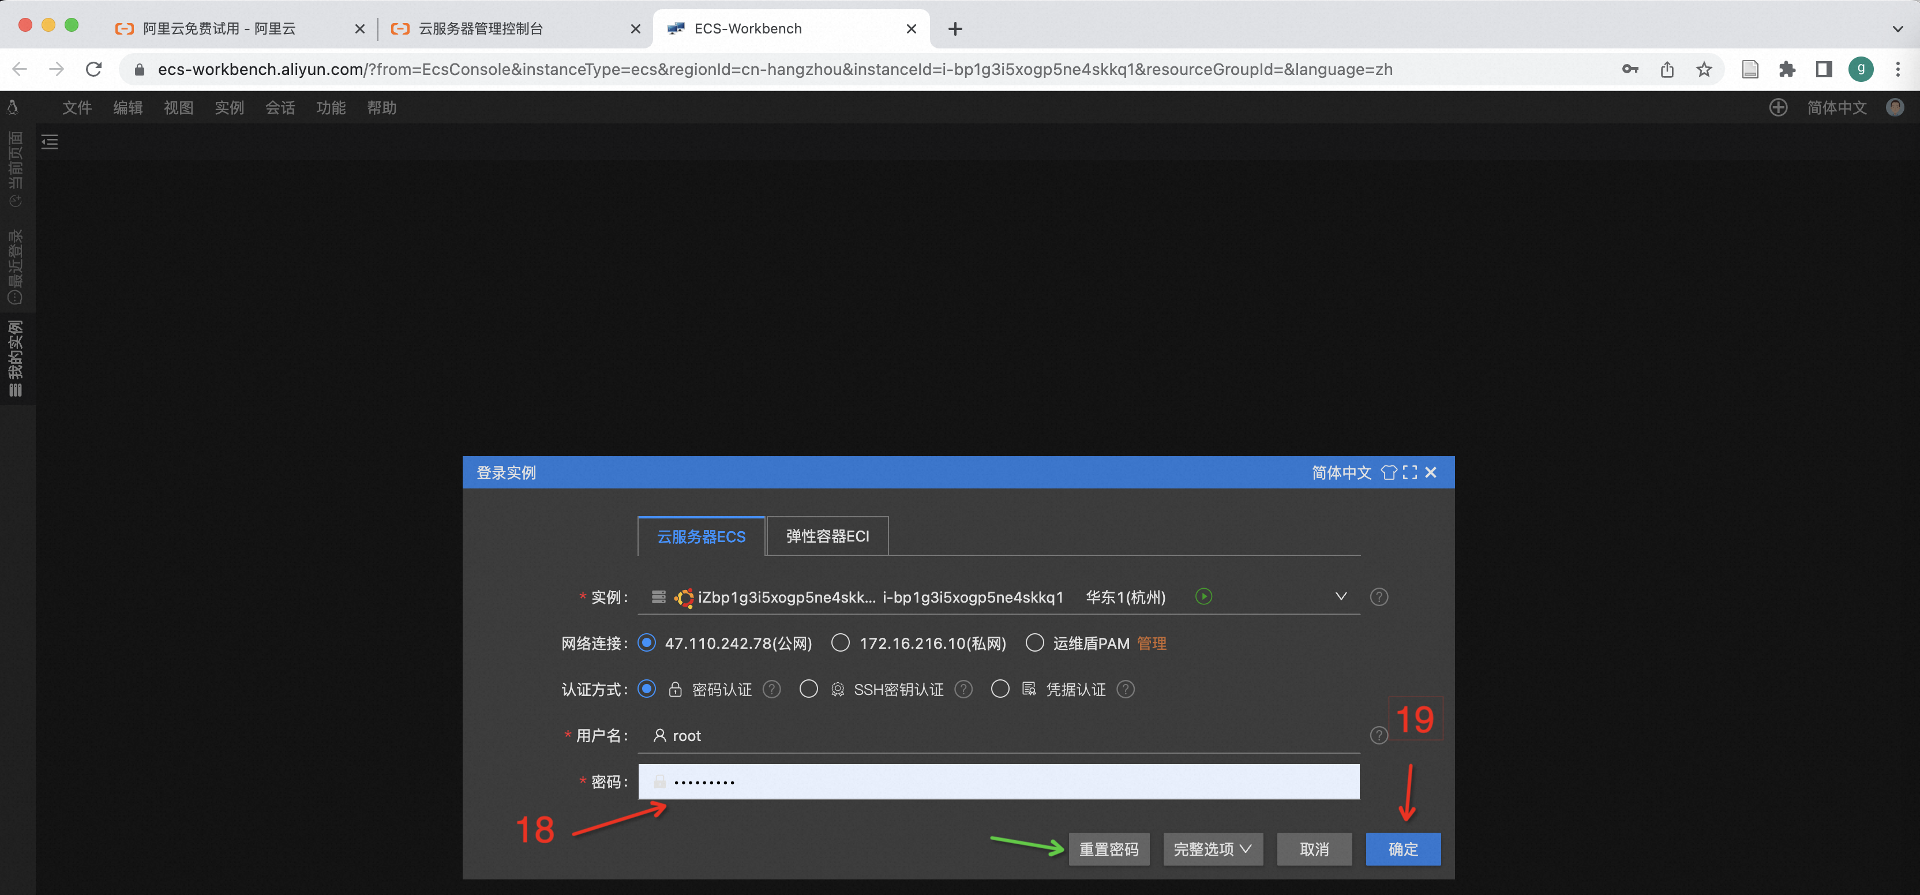
Task: Click the sidebar collapse menu icon
Action: [49, 142]
